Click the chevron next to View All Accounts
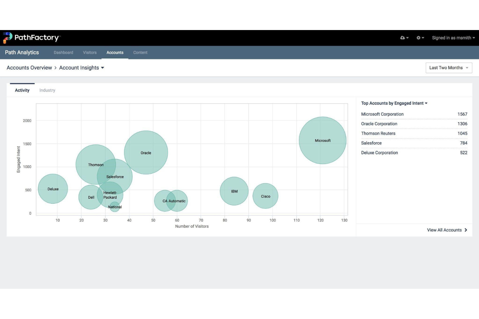 point(466,230)
